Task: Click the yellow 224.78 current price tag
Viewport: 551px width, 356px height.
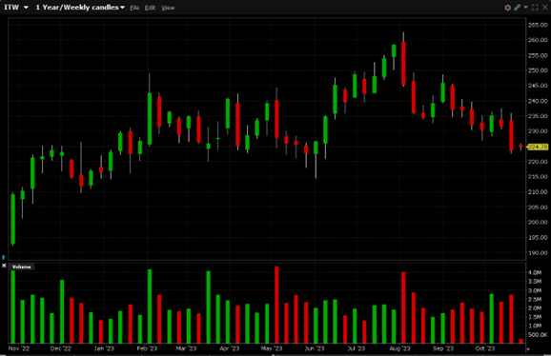Action: [538, 147]
